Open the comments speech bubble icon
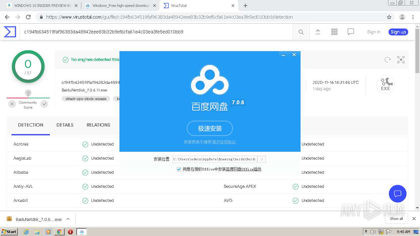Screen dimensions: 420x236 (351, 32)
